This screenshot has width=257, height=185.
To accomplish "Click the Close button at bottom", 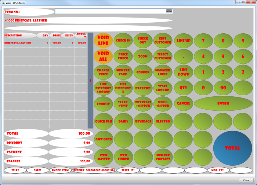I will click(x=246, y=180).
